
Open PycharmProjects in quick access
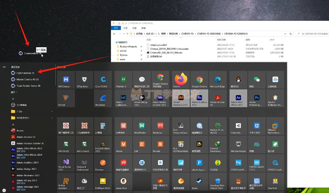point(128,46)
